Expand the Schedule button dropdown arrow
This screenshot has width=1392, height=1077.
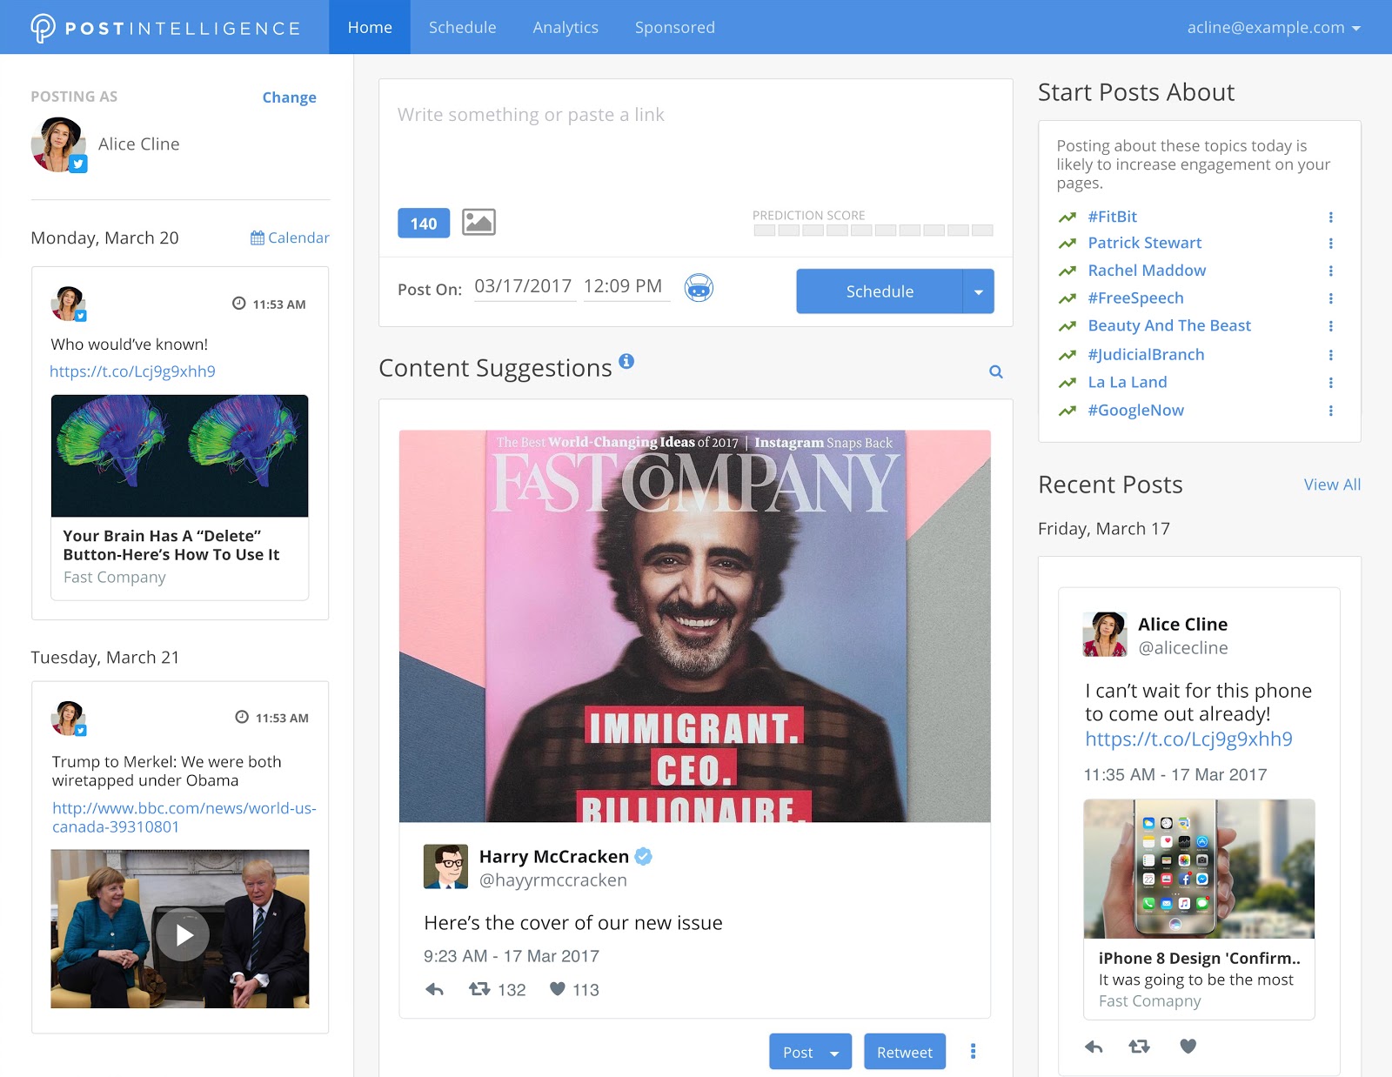(979, 291)
